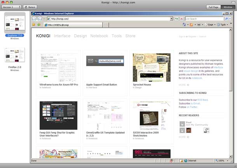237x168 pixels.
Task: Click the page vertical scrollbar thumb
Action: [x=230, y=61]
